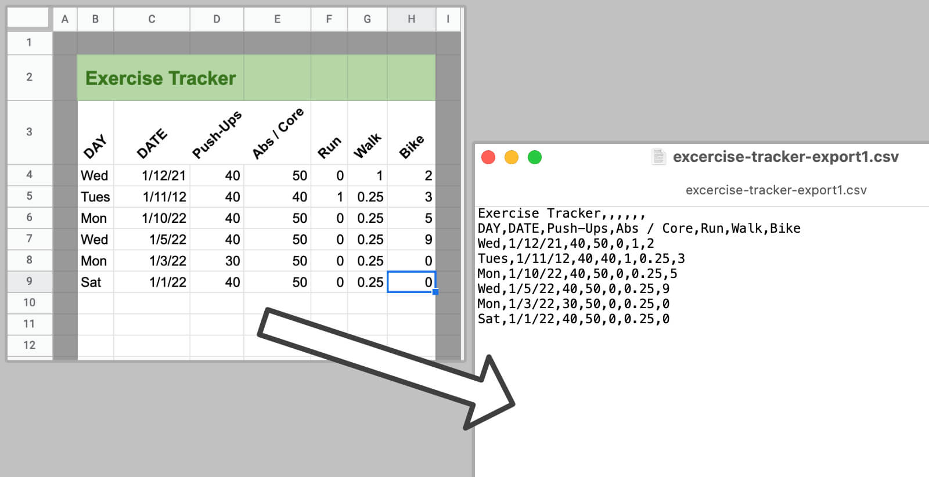Select the highlighted column H header
Image resolution: width=929 pixels, height=477 pixels.
(x=411, y=19)
